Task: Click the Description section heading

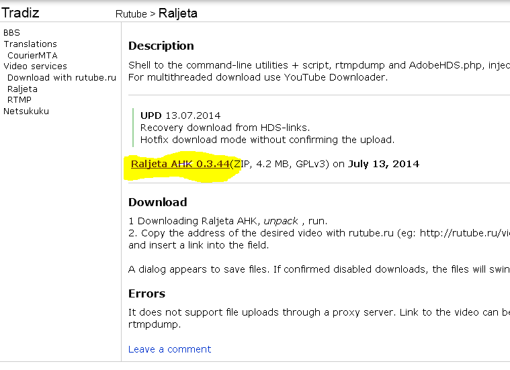Action: pyautogui.click(x=161, y=46)
